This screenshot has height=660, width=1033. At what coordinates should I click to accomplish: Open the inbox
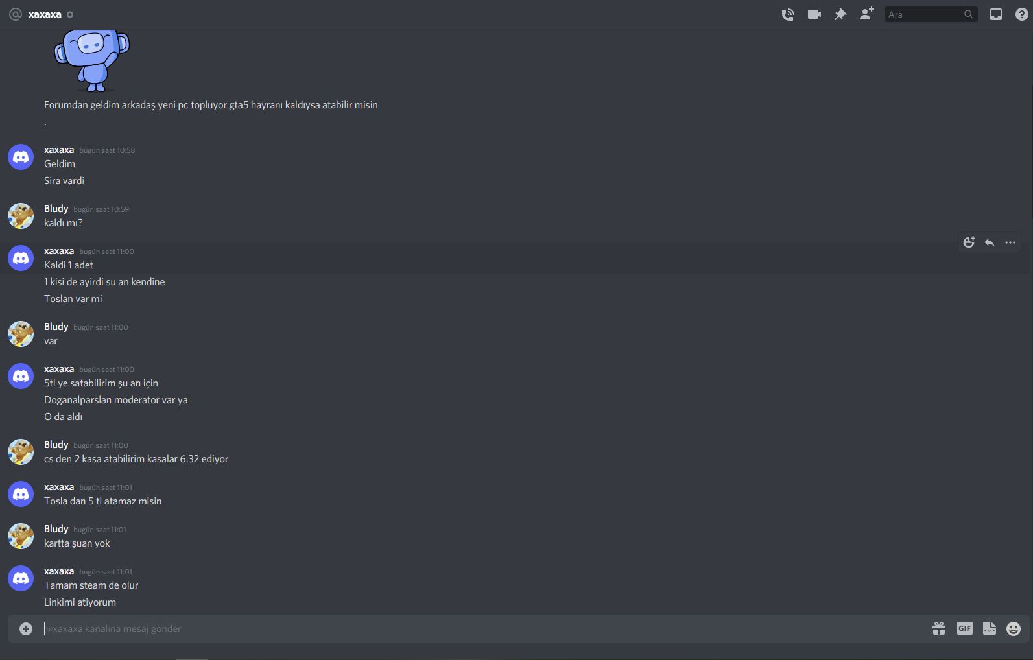coord(996,14)
